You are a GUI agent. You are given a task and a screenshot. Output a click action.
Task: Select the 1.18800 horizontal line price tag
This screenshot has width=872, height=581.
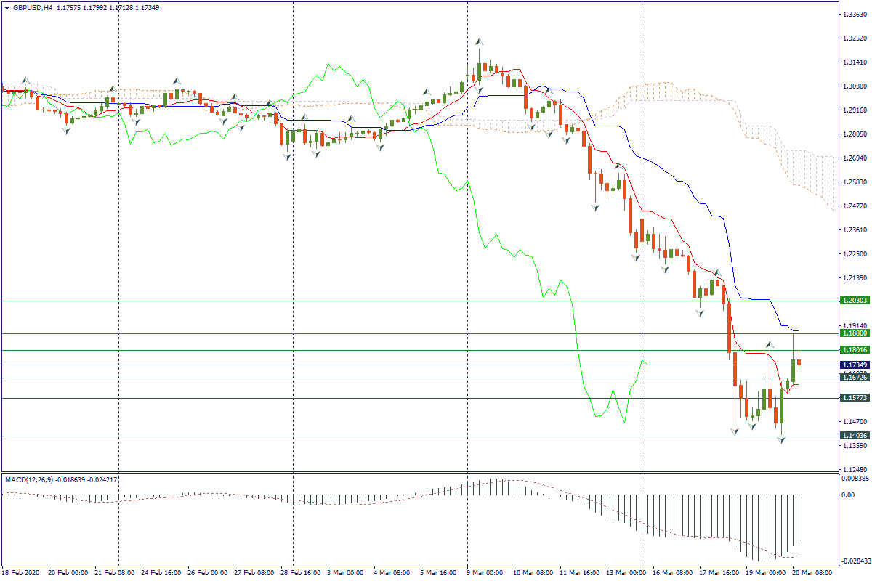855,333
